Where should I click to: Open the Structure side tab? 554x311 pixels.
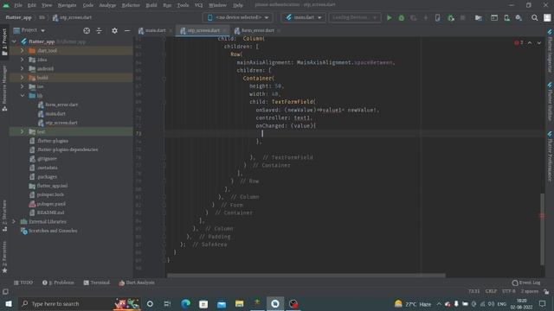coord(4,215)
